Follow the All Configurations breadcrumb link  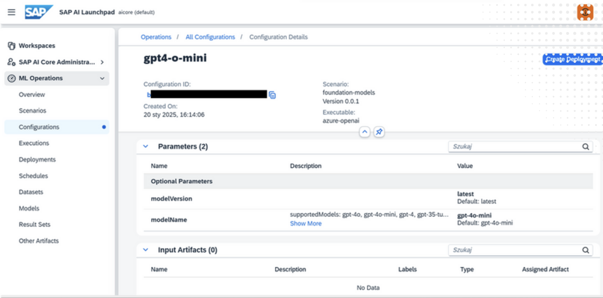[210, 37]
